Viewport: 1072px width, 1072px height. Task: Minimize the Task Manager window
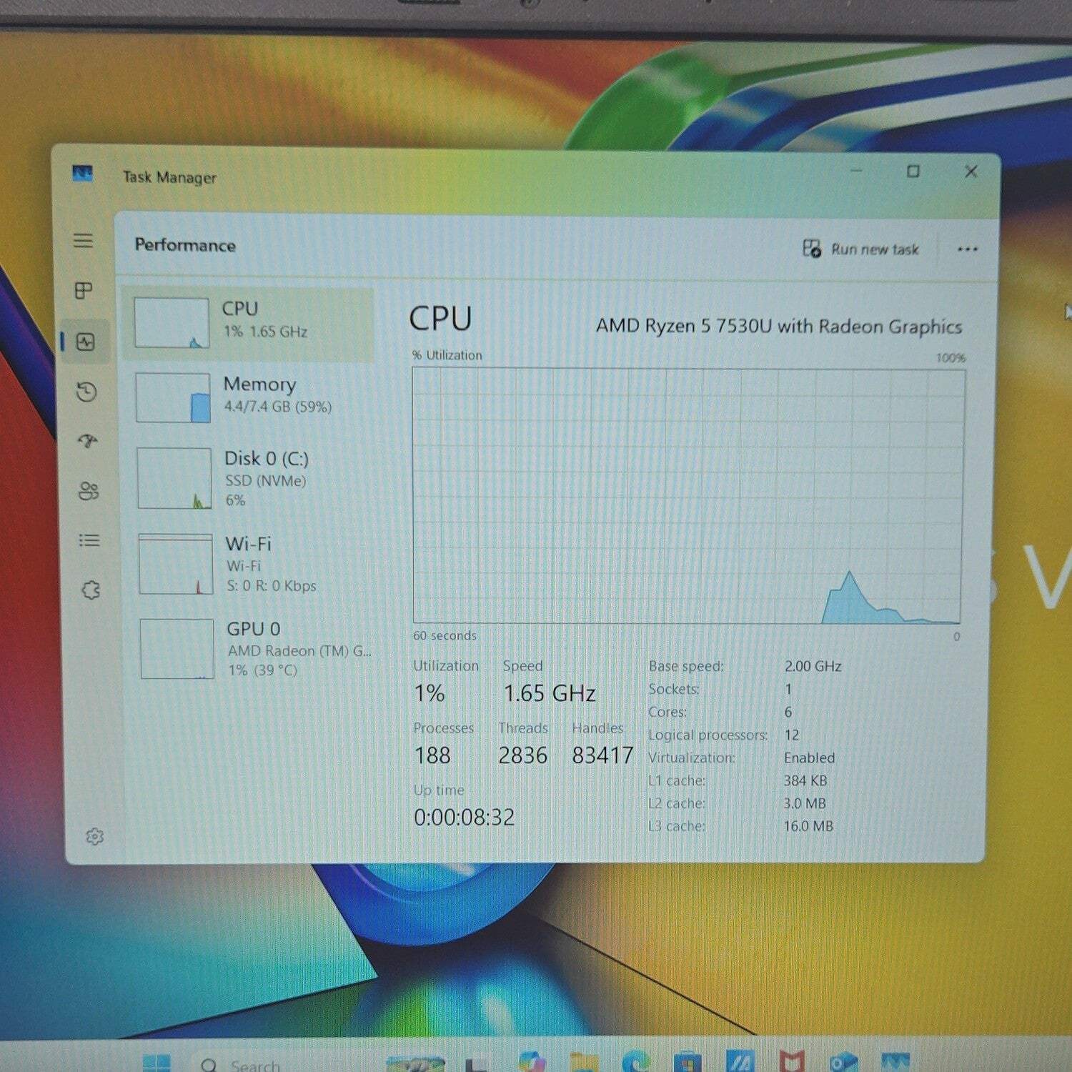pos(856,171)
